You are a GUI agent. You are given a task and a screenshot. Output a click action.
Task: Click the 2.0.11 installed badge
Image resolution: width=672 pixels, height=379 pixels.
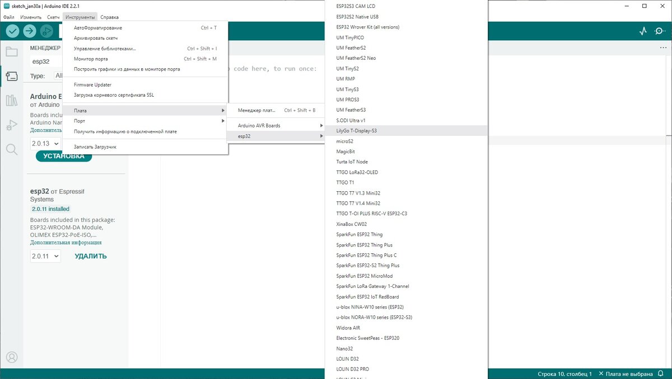point(50,209)
